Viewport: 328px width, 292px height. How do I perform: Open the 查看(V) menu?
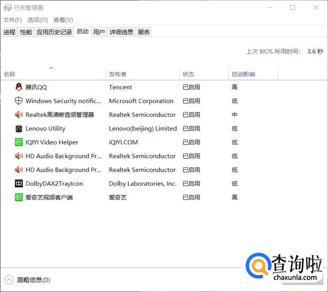coord(63,20)
